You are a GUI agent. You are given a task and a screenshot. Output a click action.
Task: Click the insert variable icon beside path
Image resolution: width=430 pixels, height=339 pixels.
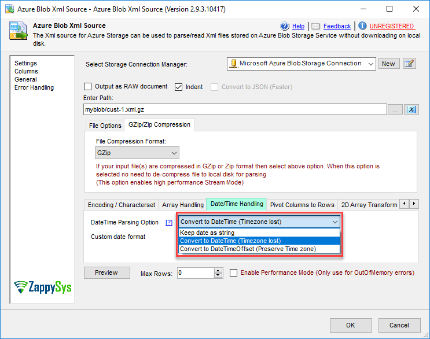tap(411, 109)
